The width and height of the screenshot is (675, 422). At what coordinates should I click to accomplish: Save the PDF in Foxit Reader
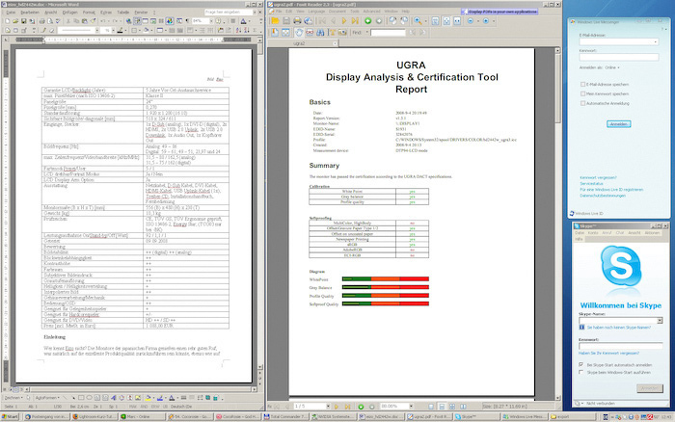[285, 20]
